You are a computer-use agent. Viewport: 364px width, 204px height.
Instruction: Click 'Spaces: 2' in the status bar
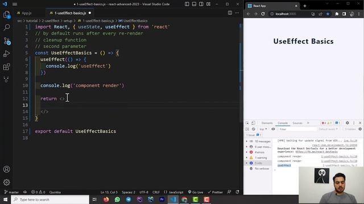tap(129, 192)
